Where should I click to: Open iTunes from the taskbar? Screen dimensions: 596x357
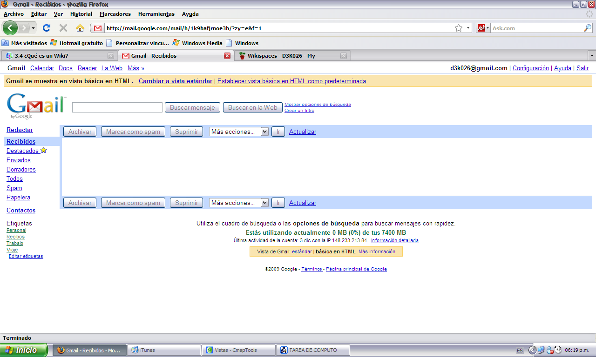click(x=164, y=350)
